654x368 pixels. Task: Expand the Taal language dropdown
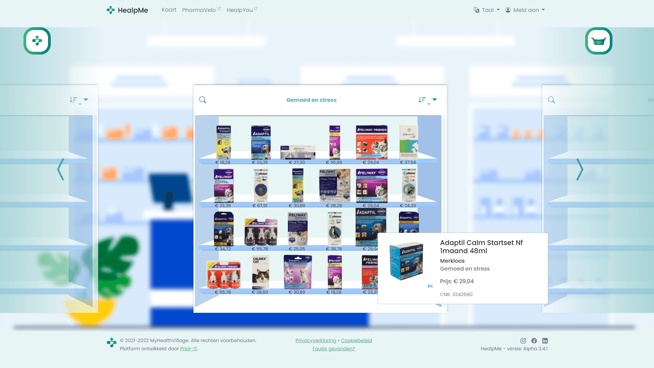(x=487, y=10)
